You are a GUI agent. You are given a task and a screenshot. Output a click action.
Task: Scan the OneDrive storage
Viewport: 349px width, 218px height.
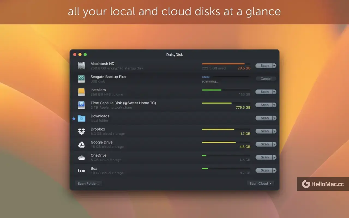[264, 157]
